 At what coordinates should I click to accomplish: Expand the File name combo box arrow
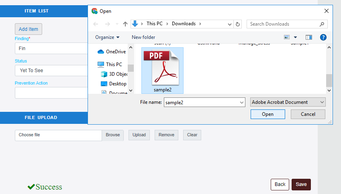[x=241, y=103]
